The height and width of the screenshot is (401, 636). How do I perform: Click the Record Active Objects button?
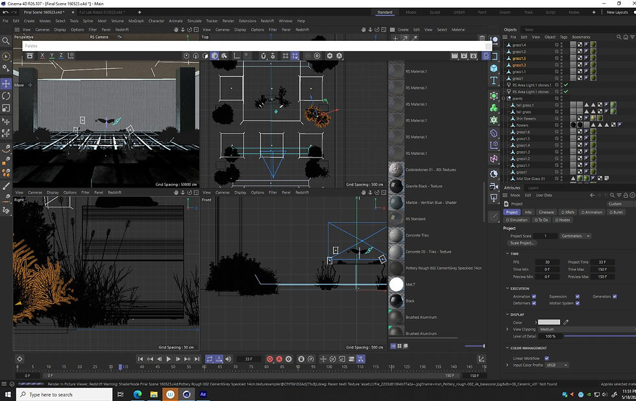click(x=270, y=359)
